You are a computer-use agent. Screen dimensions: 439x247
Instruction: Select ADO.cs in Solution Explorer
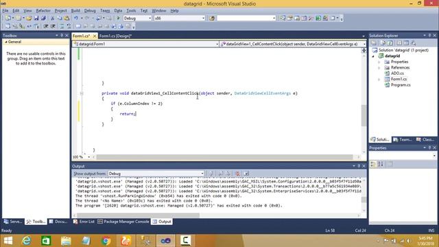tap(397, 73)
